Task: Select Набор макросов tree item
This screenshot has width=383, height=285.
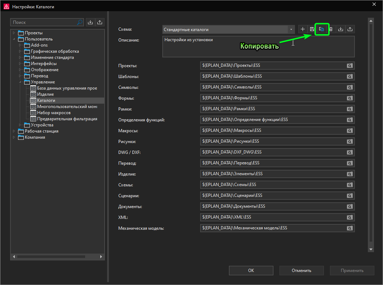Action: click(54, 113)
